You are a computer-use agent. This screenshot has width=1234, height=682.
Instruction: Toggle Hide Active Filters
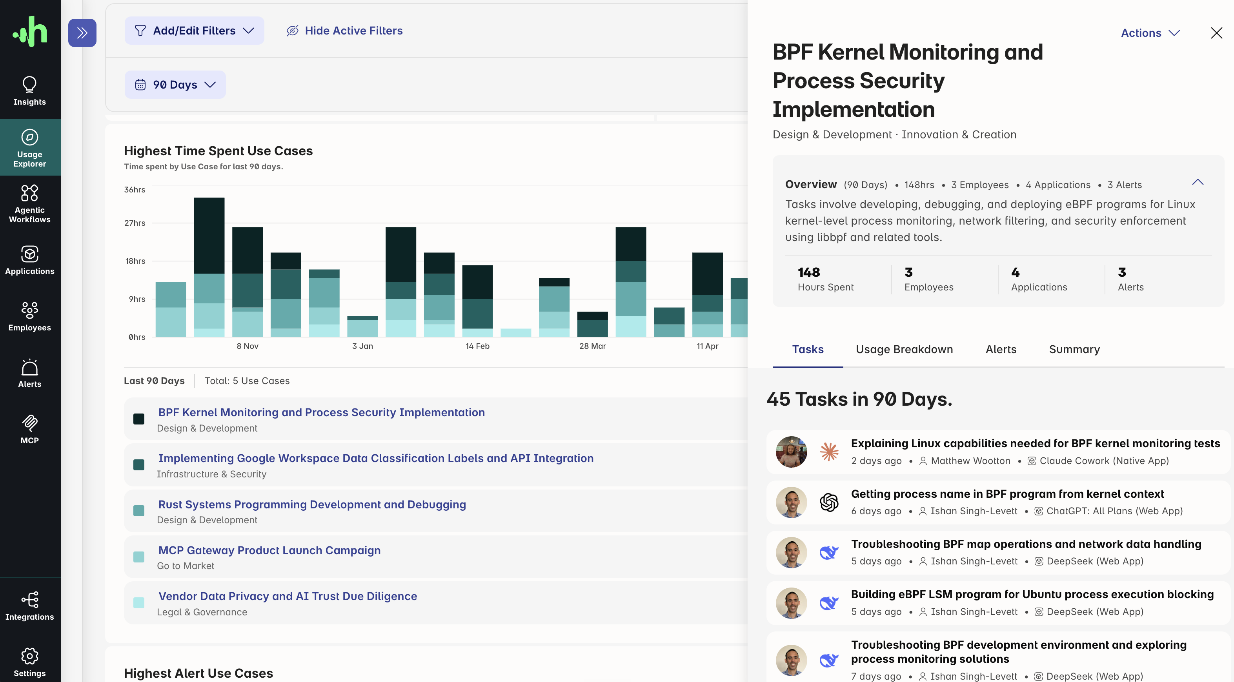coord(344,31)
